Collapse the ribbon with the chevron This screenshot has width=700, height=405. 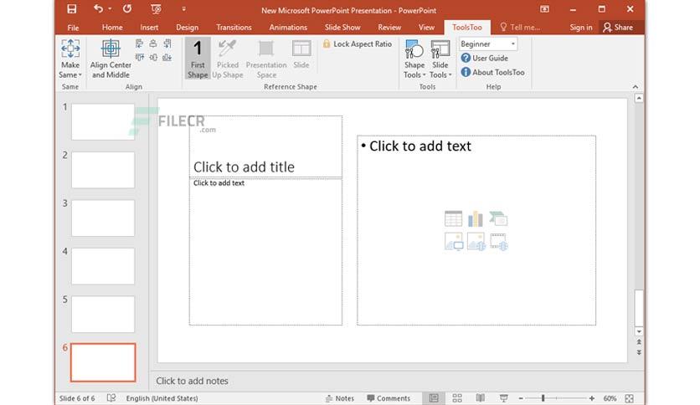(636, 86)
